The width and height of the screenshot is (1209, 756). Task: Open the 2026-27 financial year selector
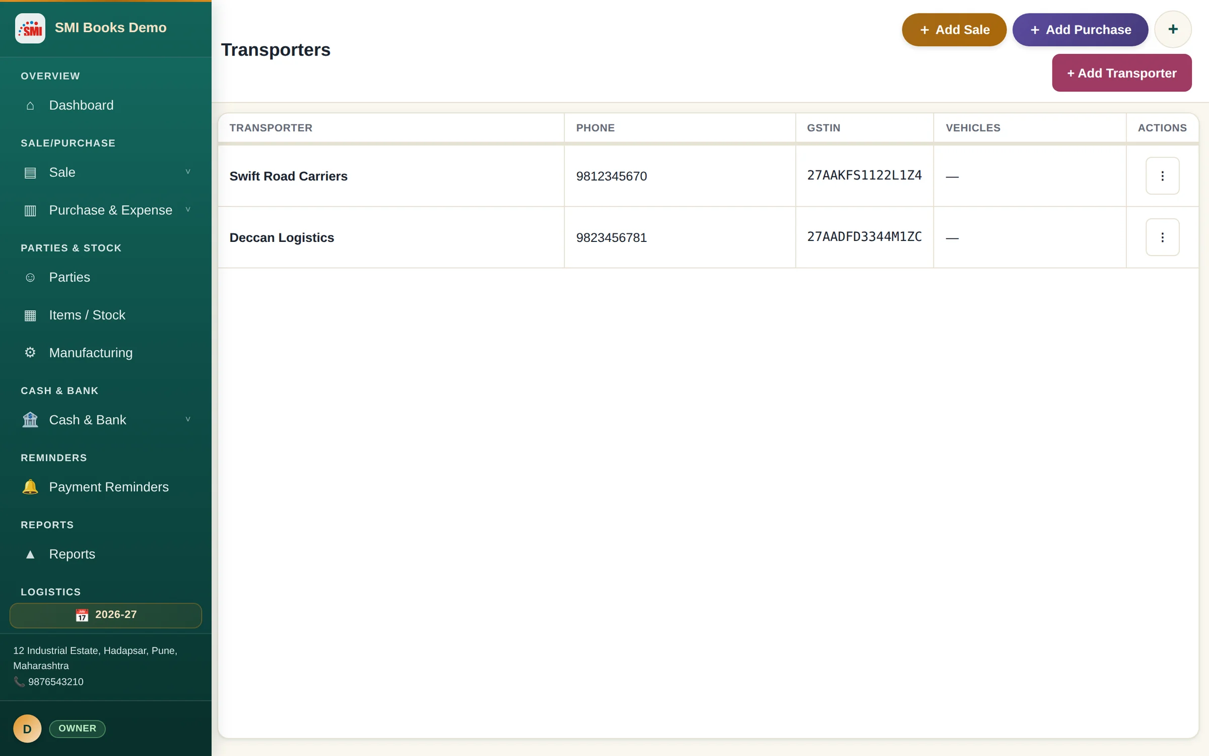pyautogui.click(x=106, y=615)
